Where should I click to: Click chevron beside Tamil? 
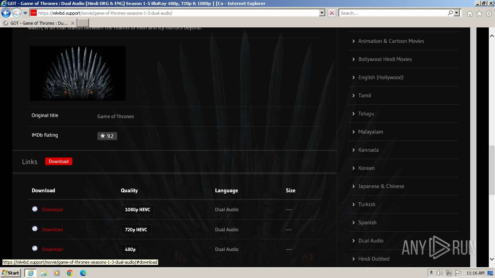pos(353,95)
